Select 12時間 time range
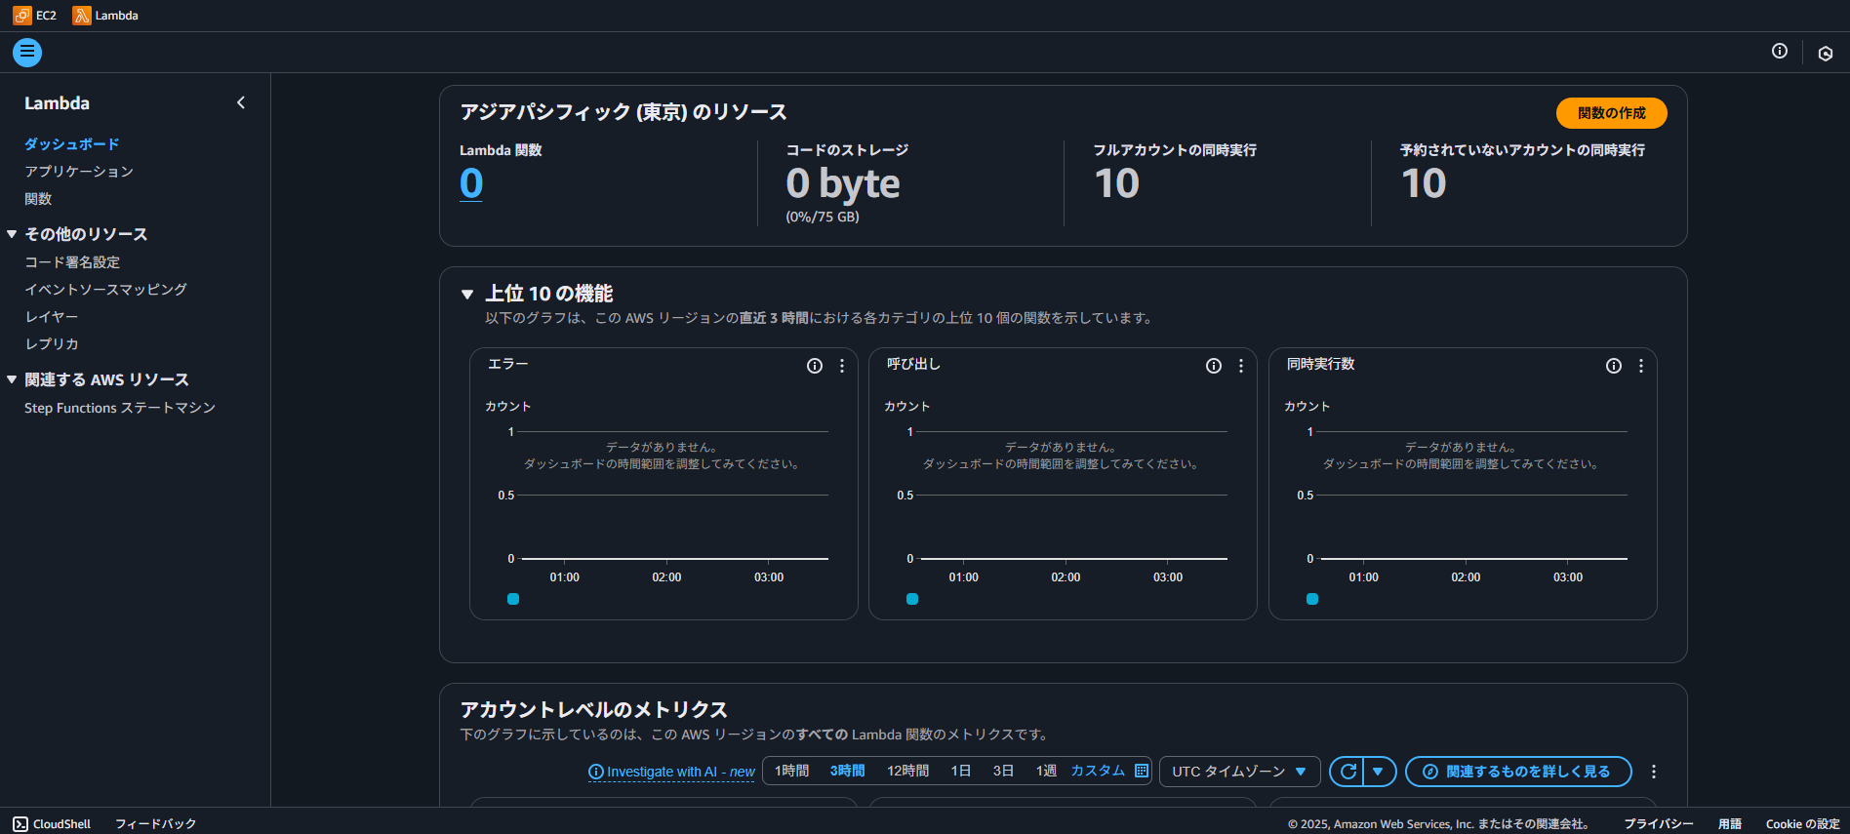Screen dimensions: 1850x834 click(907, 771)
